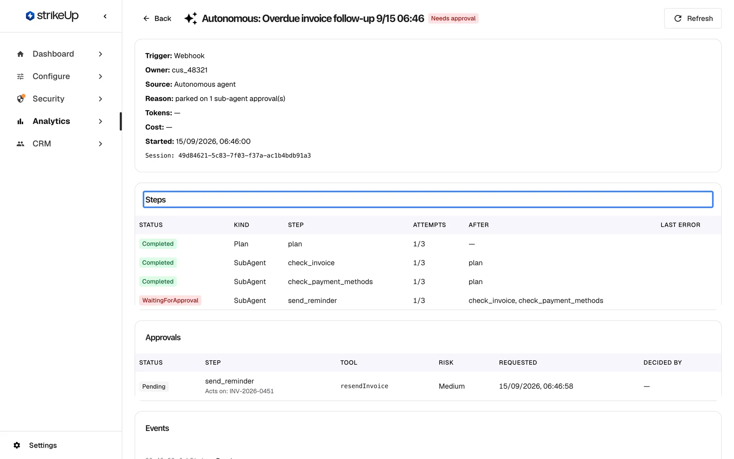Click the Medium risk value
The height and width of the screenshot is (459, 734).
tap(451, 386)
